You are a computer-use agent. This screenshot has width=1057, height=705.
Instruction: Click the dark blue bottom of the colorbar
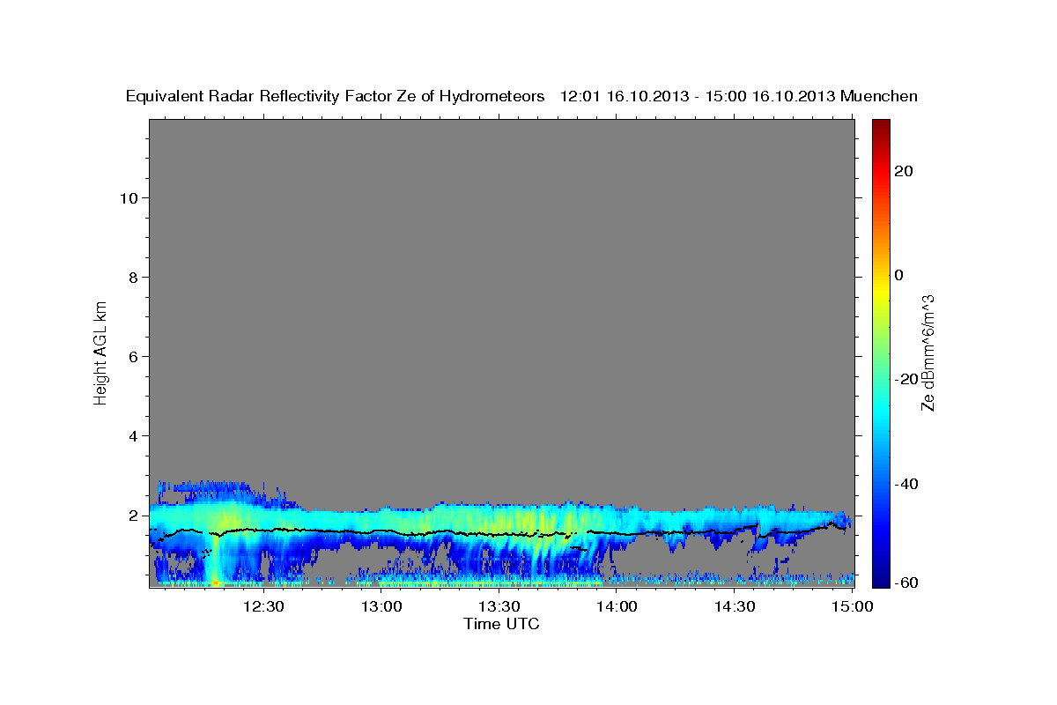880,579
